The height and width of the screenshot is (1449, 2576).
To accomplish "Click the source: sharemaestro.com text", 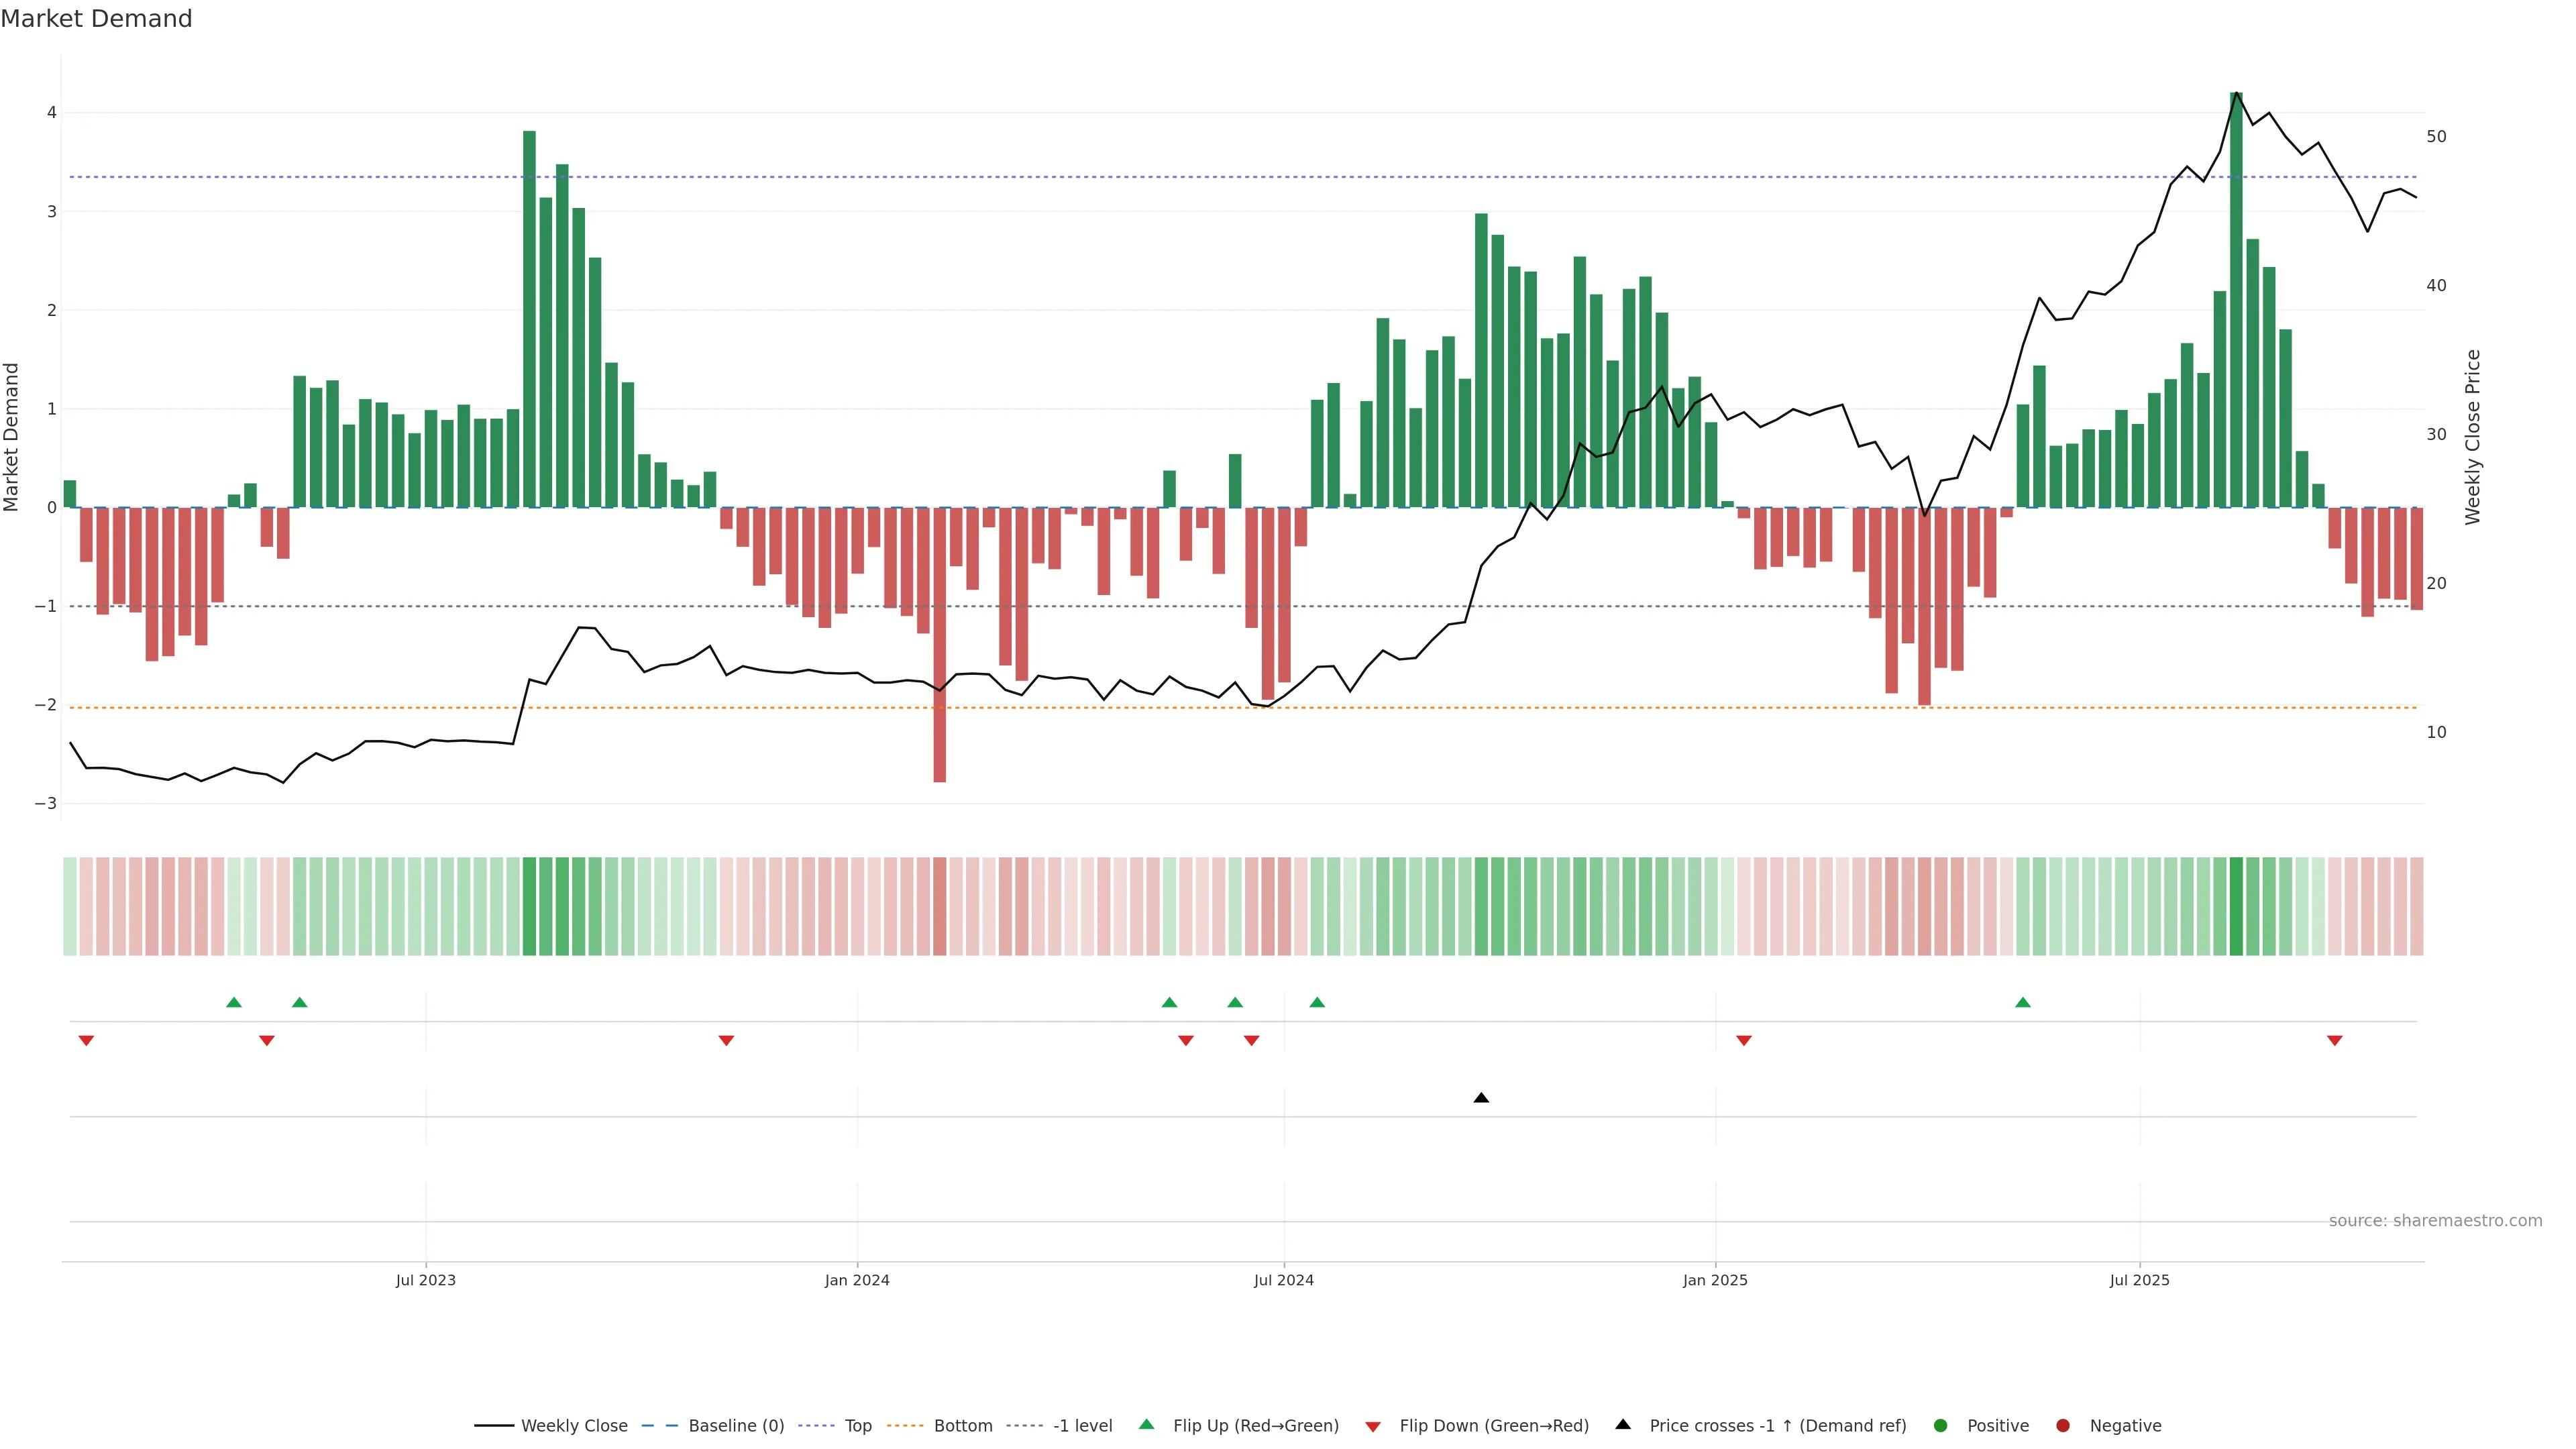I will (x=2435, y=1221).
